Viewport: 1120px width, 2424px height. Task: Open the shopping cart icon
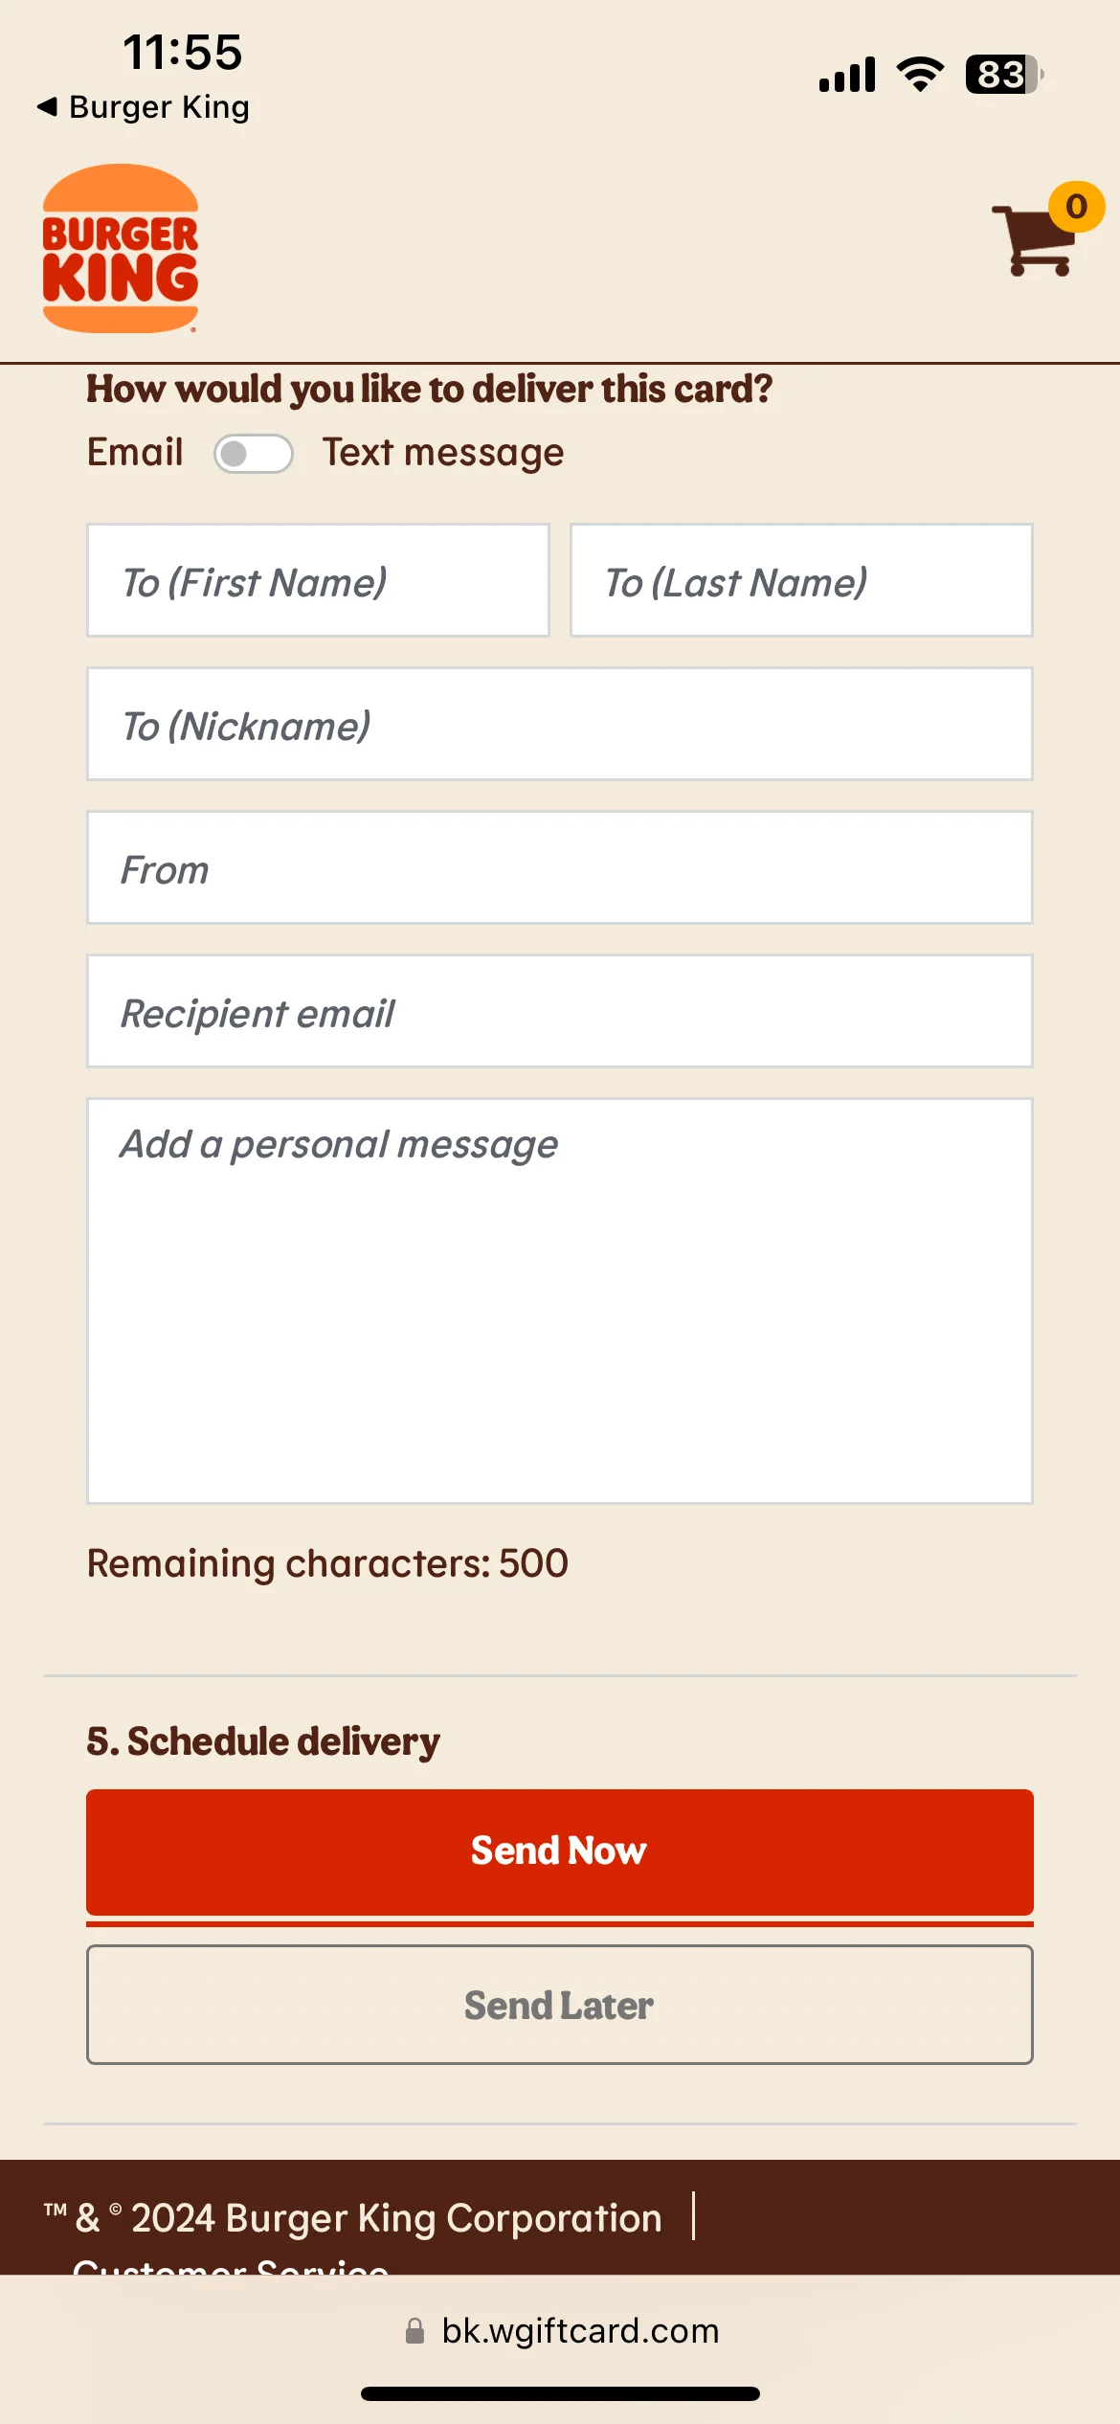[x=1034, y=239]
